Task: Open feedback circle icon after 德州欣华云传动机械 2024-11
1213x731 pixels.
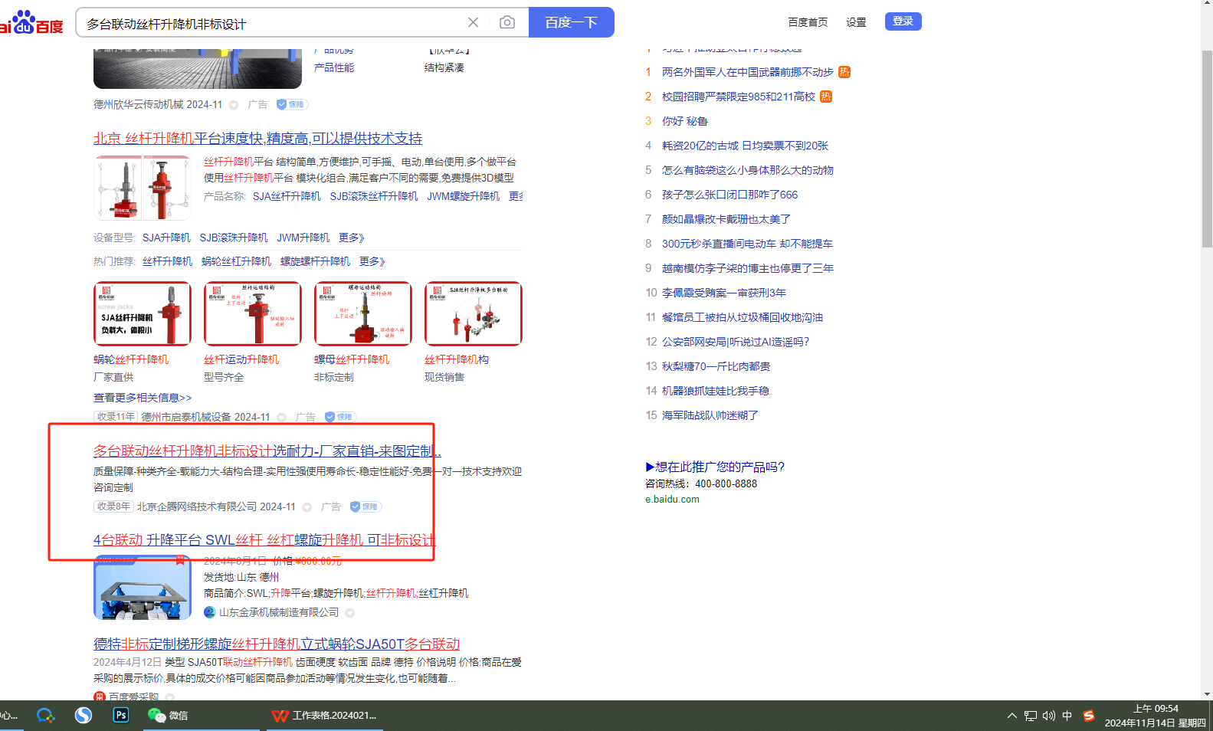Action: (x=234, y=105)
